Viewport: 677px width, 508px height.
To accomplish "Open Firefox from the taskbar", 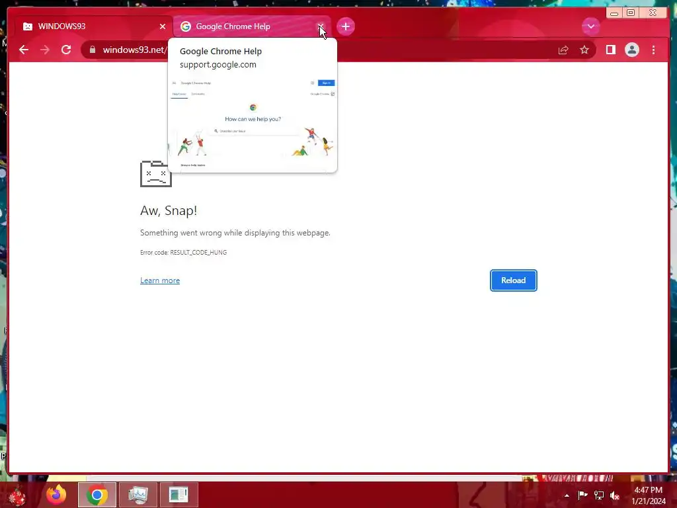I will tap(56, 495).
